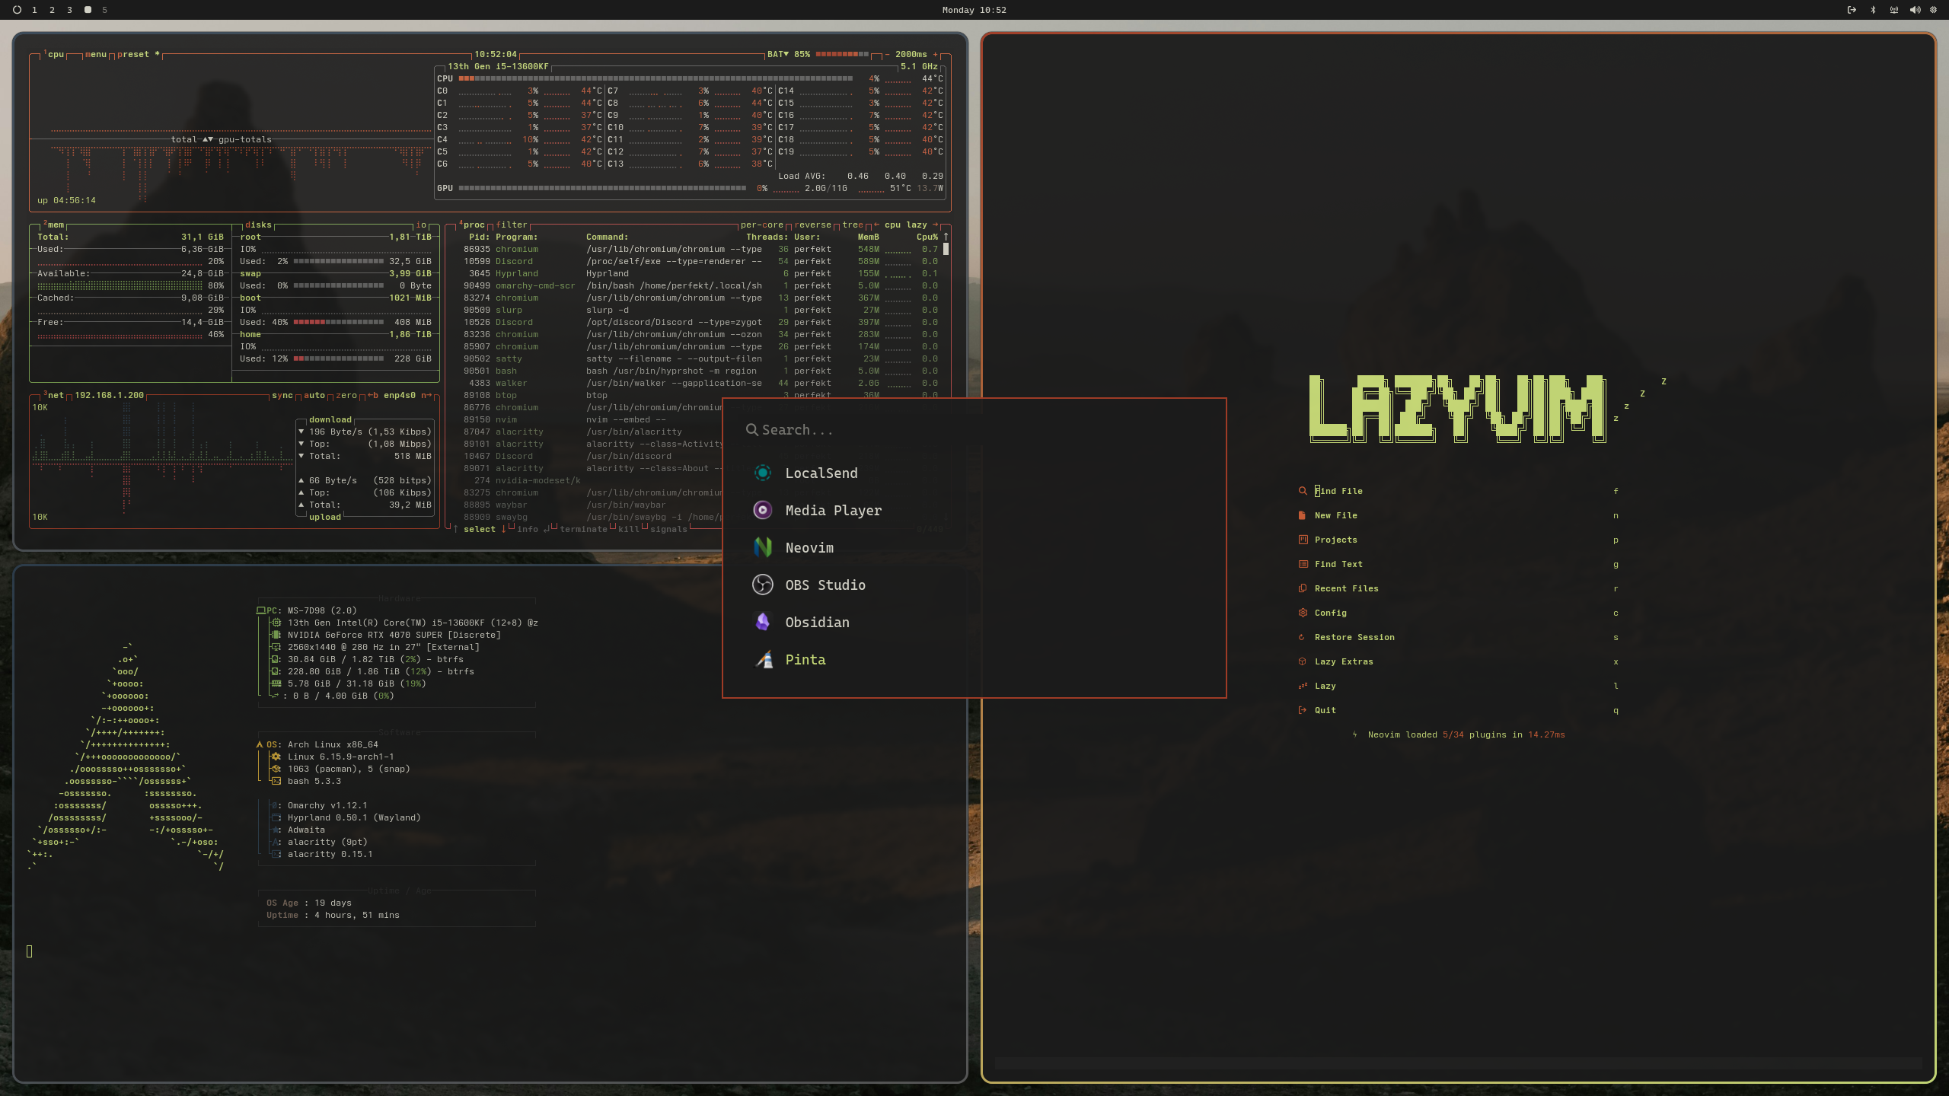Decrease update interval with minus before 2000ms

point(887,55)
